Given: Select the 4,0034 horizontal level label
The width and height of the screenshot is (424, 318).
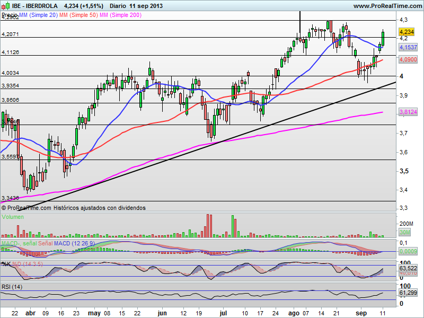Looking at the screenshot, I should click(10, 73).
